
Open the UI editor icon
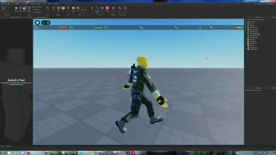63,8
